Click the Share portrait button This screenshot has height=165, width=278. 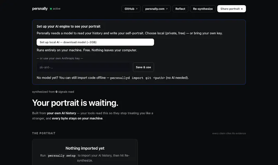coord(231,9)
